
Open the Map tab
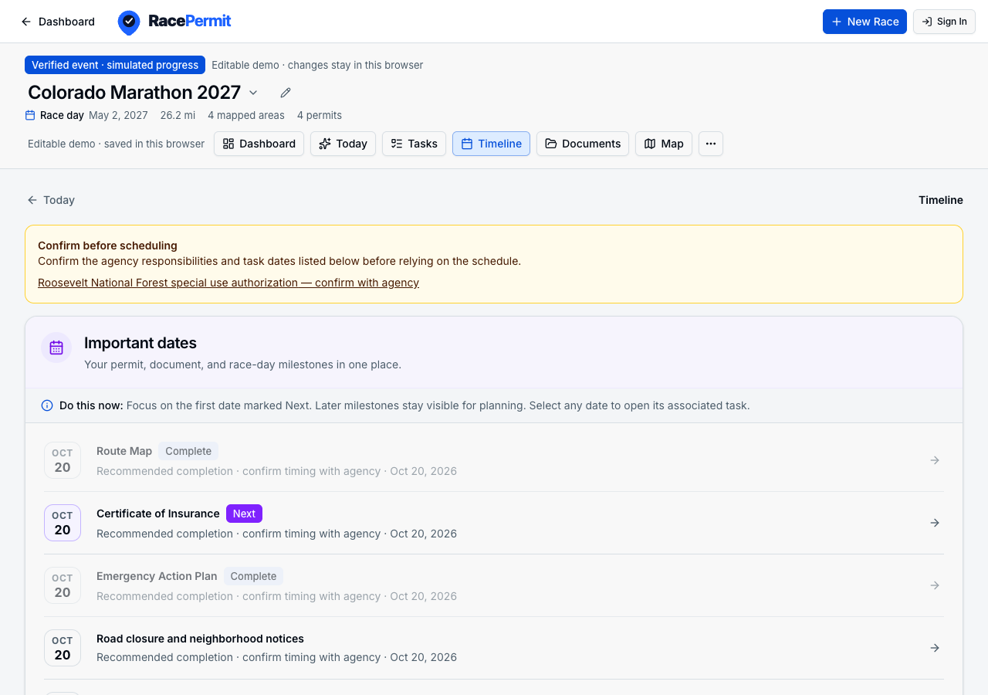(x=664, y=144)
